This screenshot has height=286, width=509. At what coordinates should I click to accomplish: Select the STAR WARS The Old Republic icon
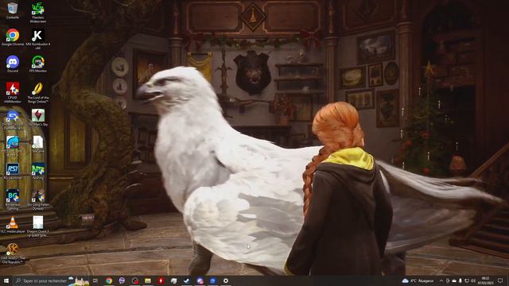click(13, 253)
